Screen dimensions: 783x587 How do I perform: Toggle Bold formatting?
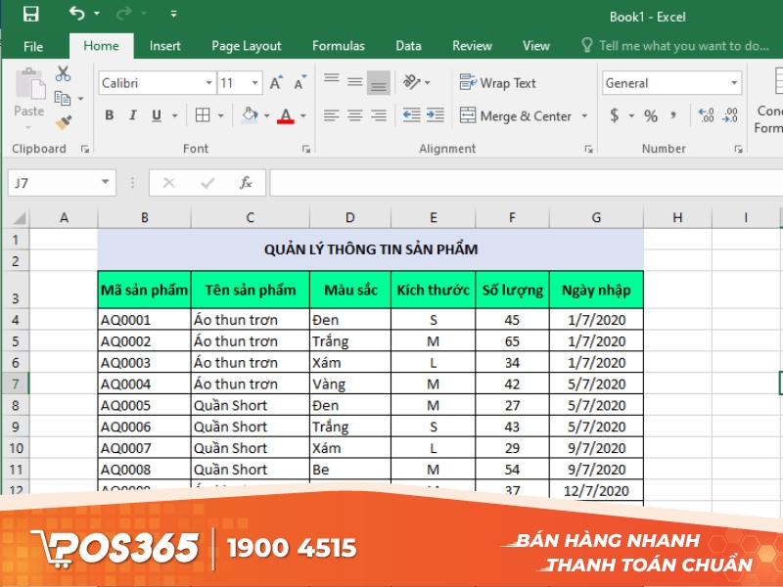click(x=110, y=115)
